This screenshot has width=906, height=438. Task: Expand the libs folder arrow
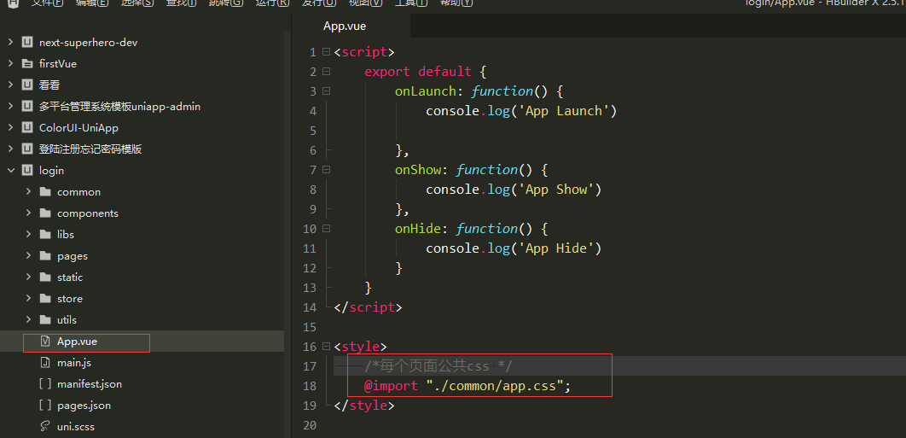pyautogui.click(x=28, y=234)
